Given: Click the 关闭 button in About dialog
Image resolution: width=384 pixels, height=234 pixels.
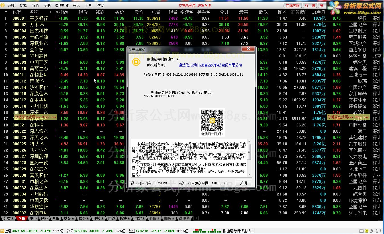Looking at the screenshot, I should pyautogui.click(x=244, y=183).
